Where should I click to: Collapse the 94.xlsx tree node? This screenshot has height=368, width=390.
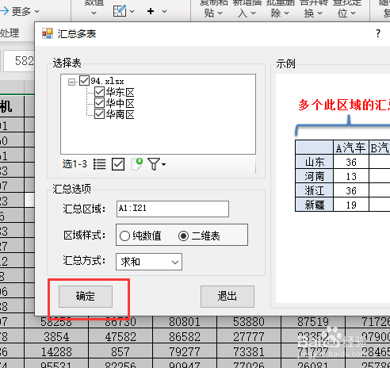click(x=71, y=82)
